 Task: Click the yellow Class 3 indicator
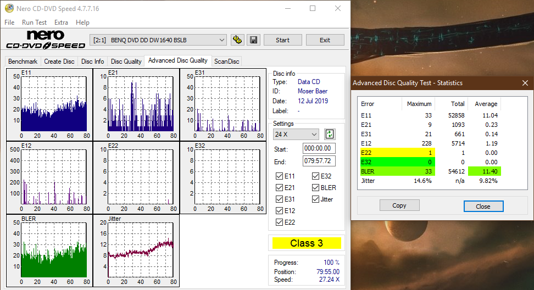pyautogui.click(x=307, y=243)
